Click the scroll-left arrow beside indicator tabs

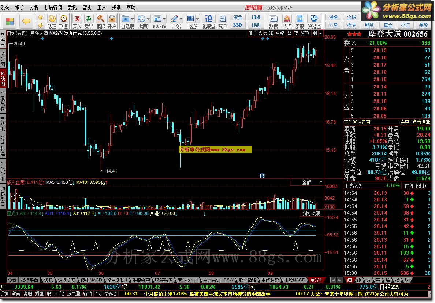(334, 280)
